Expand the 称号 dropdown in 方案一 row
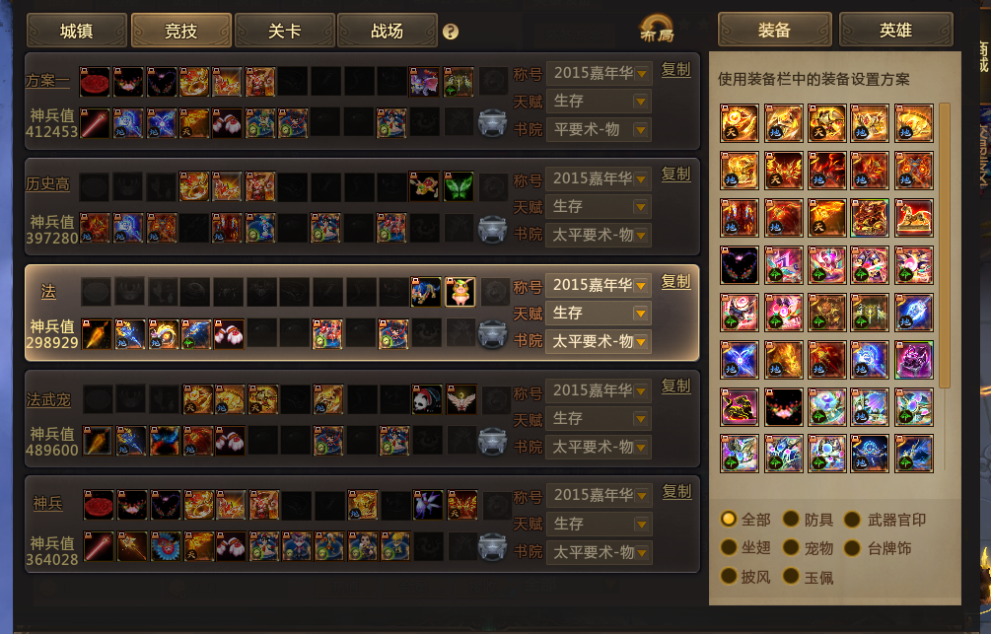991x634 pixels. (x=600, y=73)
